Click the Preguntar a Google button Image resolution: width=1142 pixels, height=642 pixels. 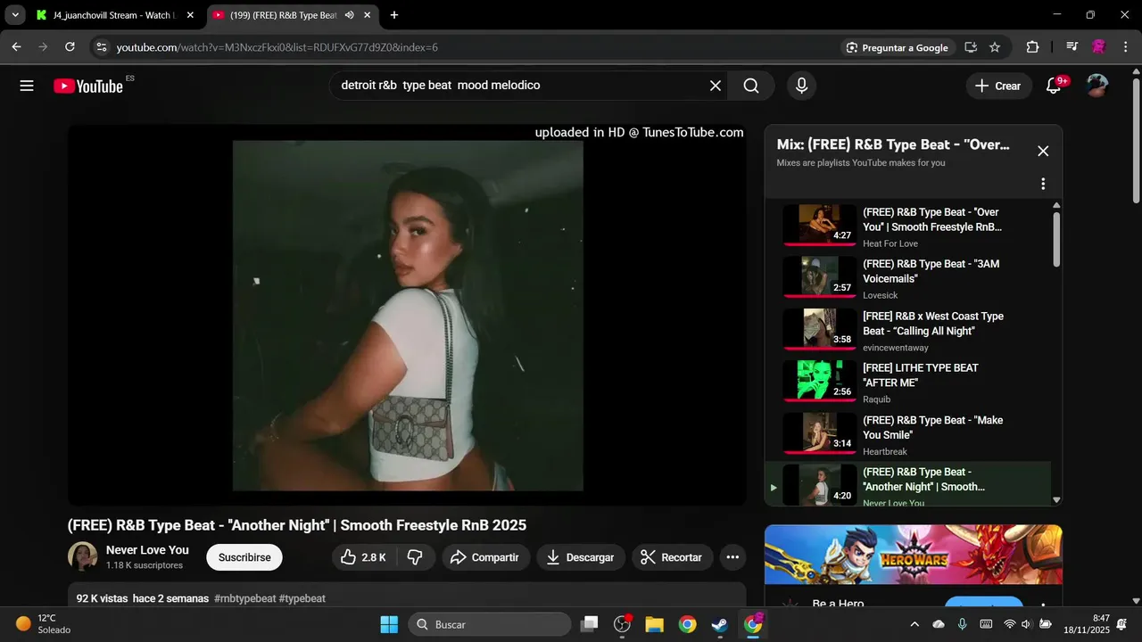pyautogui.click(x=898, y=47)
